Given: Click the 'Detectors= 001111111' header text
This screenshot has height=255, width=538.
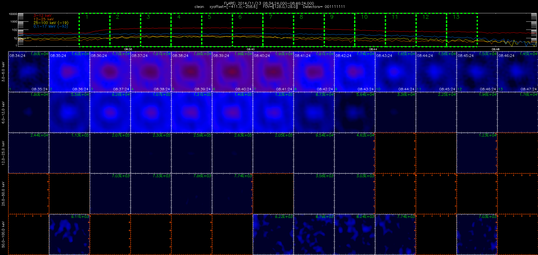Looking at the screenshot, I should coord(324,7).
